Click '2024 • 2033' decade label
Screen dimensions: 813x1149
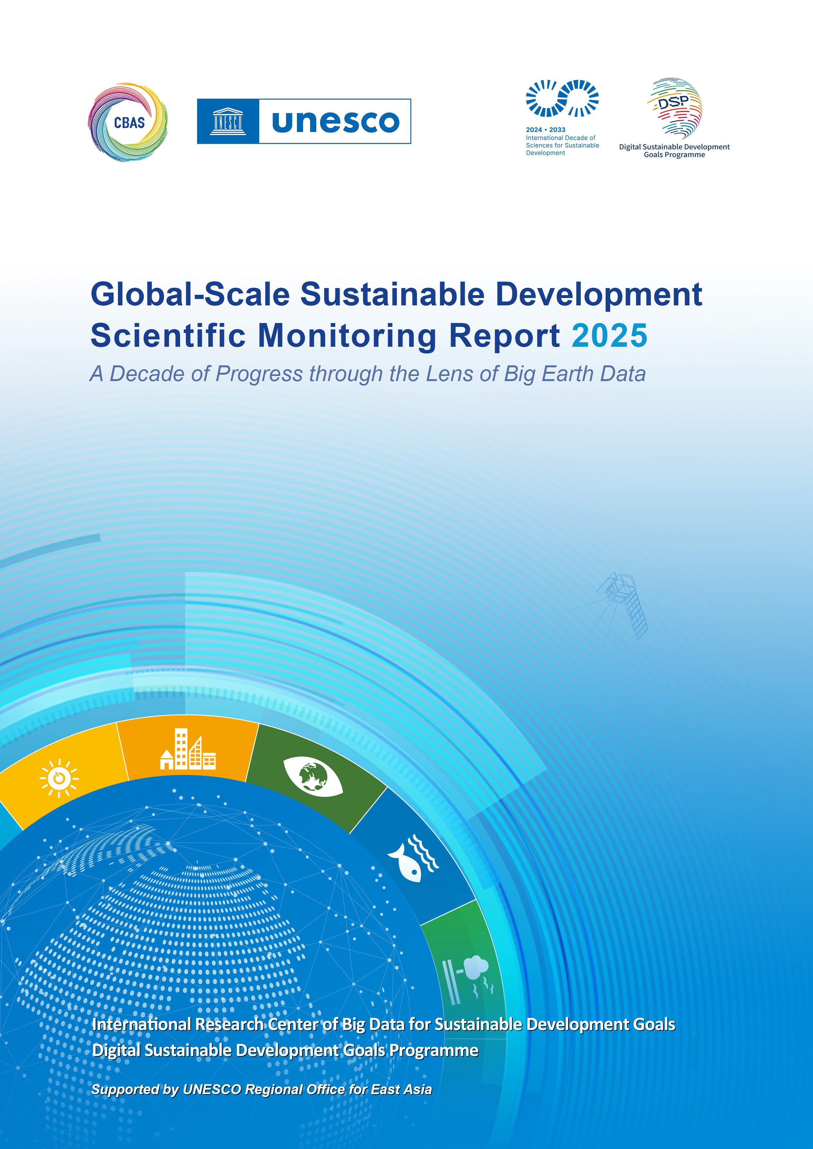click(545, 130)
